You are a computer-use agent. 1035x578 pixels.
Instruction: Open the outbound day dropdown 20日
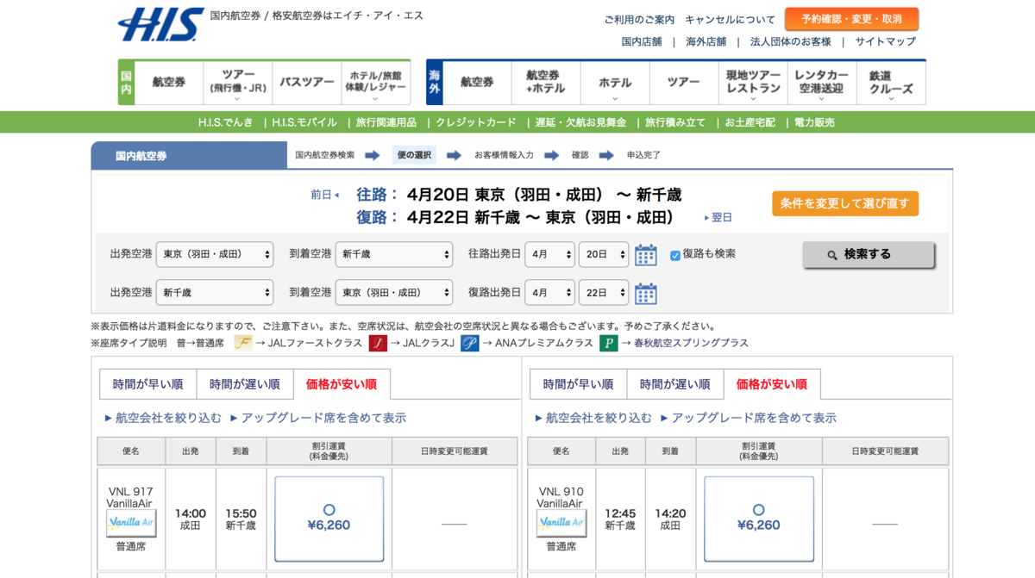coord(604,254)
